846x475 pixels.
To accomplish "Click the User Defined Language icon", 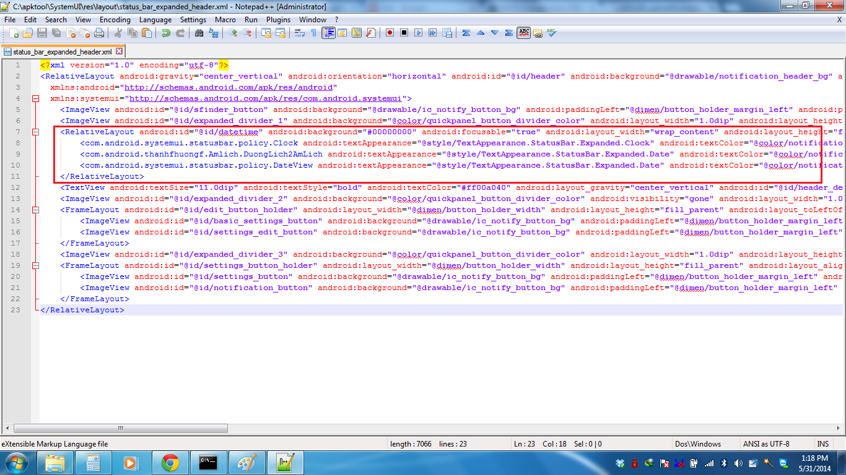I will tap(342, 33).
